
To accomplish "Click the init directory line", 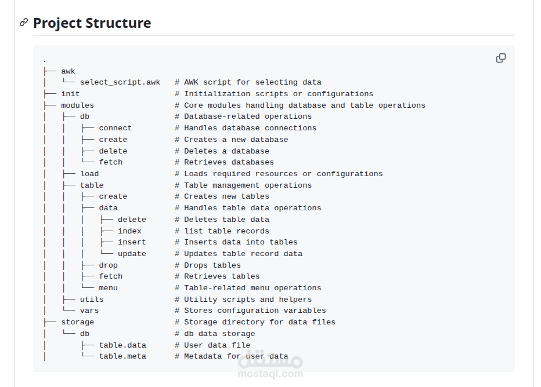I will pyautogui.click(x=70, y=93).
